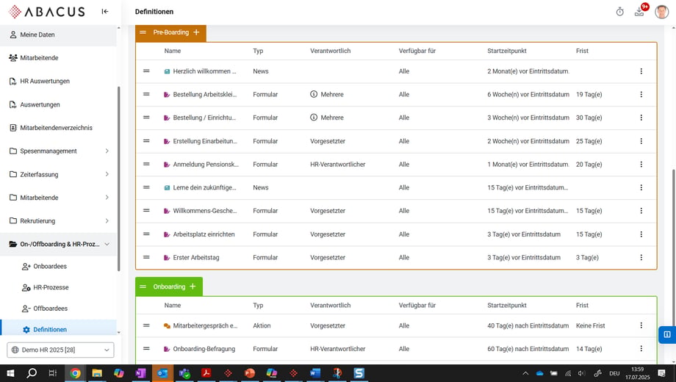676x382 pixels.
Task: Select Definitionen submenu item
Action: pyautogui.click(x=58, y=329)
